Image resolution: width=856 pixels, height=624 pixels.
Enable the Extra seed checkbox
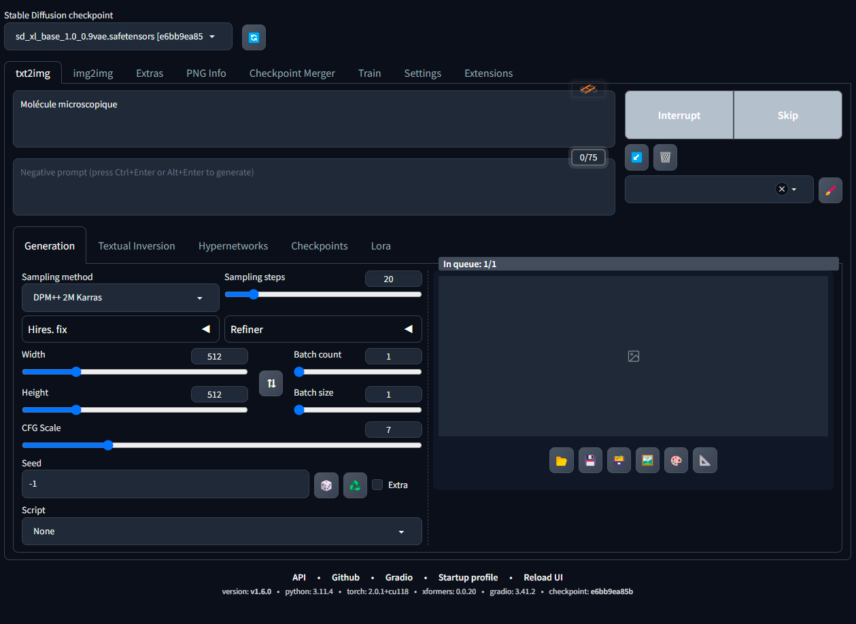pyautogui.click(x=377, y=485)
